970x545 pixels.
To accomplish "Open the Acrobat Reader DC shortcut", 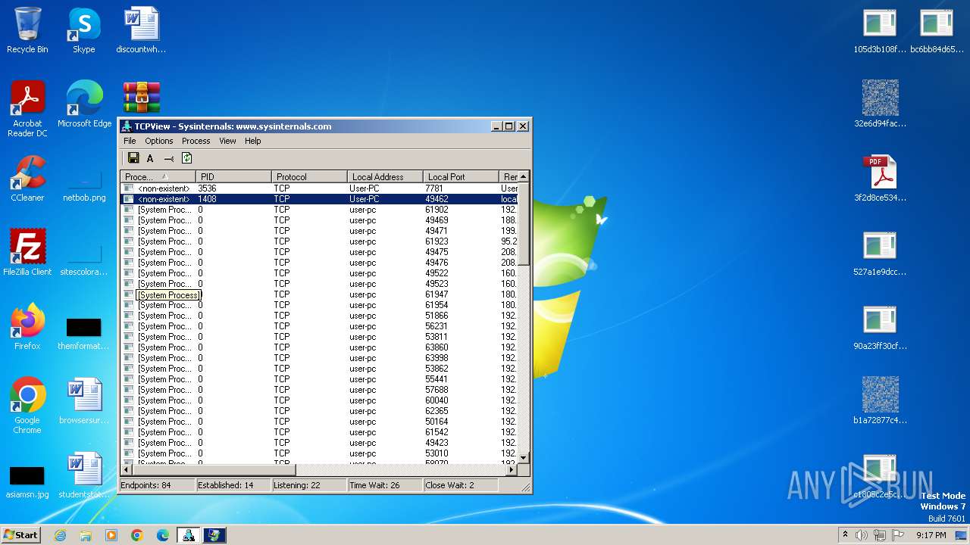I will tap(27, 109).
